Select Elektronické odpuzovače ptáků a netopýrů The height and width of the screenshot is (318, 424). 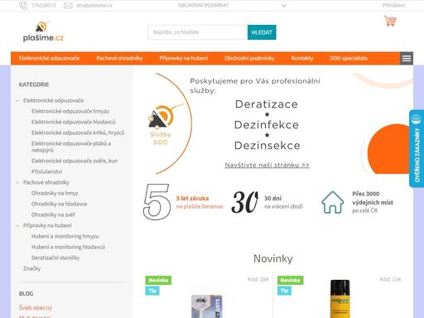[x=71, y=147]
